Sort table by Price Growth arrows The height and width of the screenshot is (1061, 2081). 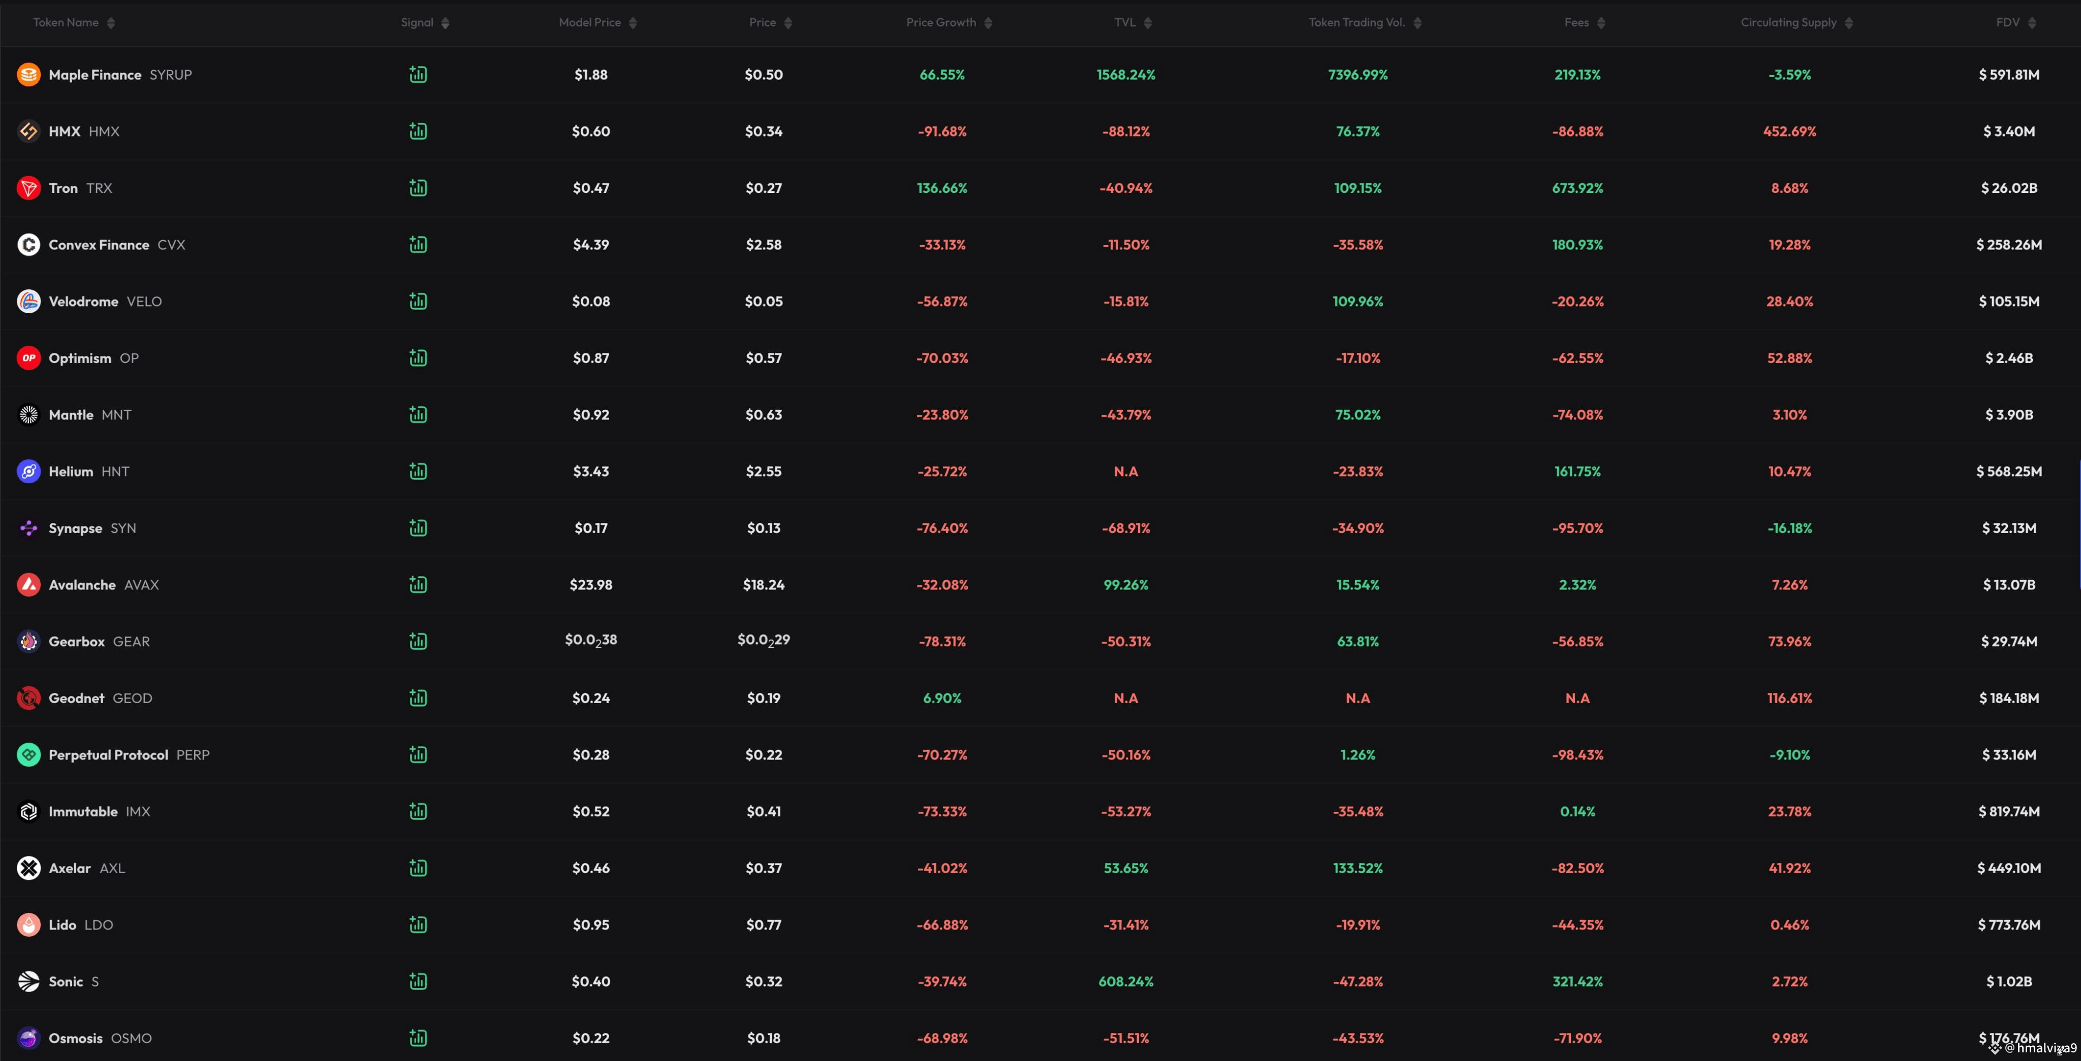(x=988, y=23)
